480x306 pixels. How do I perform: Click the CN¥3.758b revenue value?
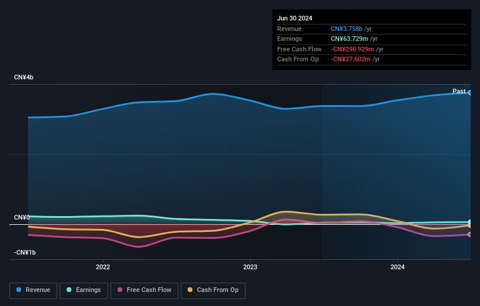347,29
